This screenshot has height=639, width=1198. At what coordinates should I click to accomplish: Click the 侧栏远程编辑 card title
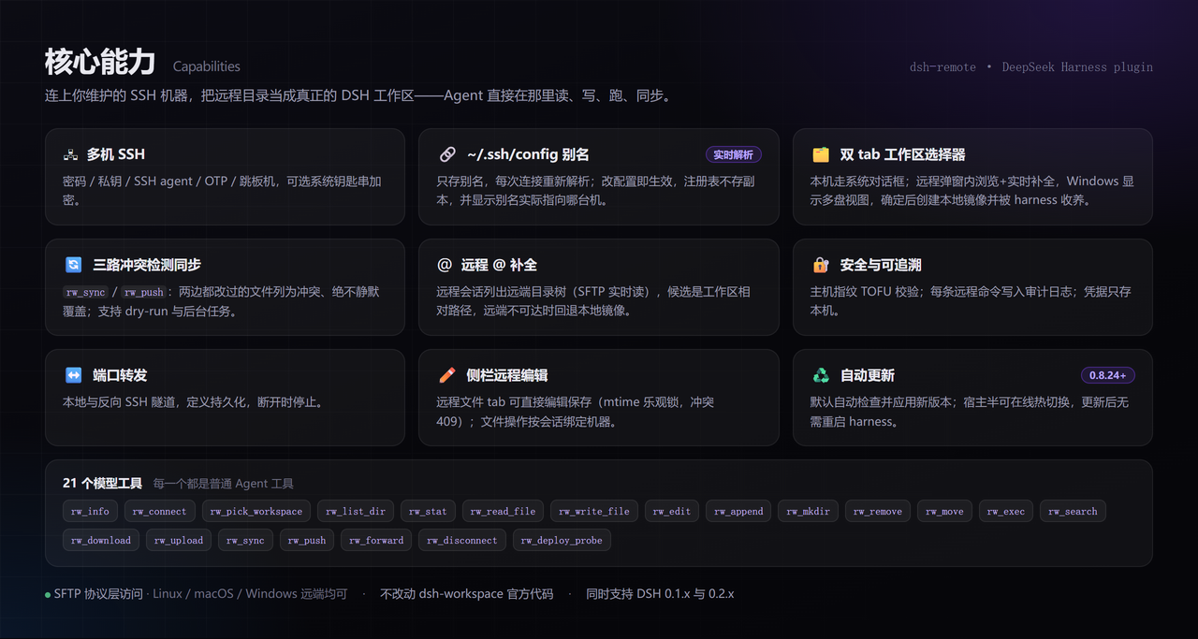(506, 375)
